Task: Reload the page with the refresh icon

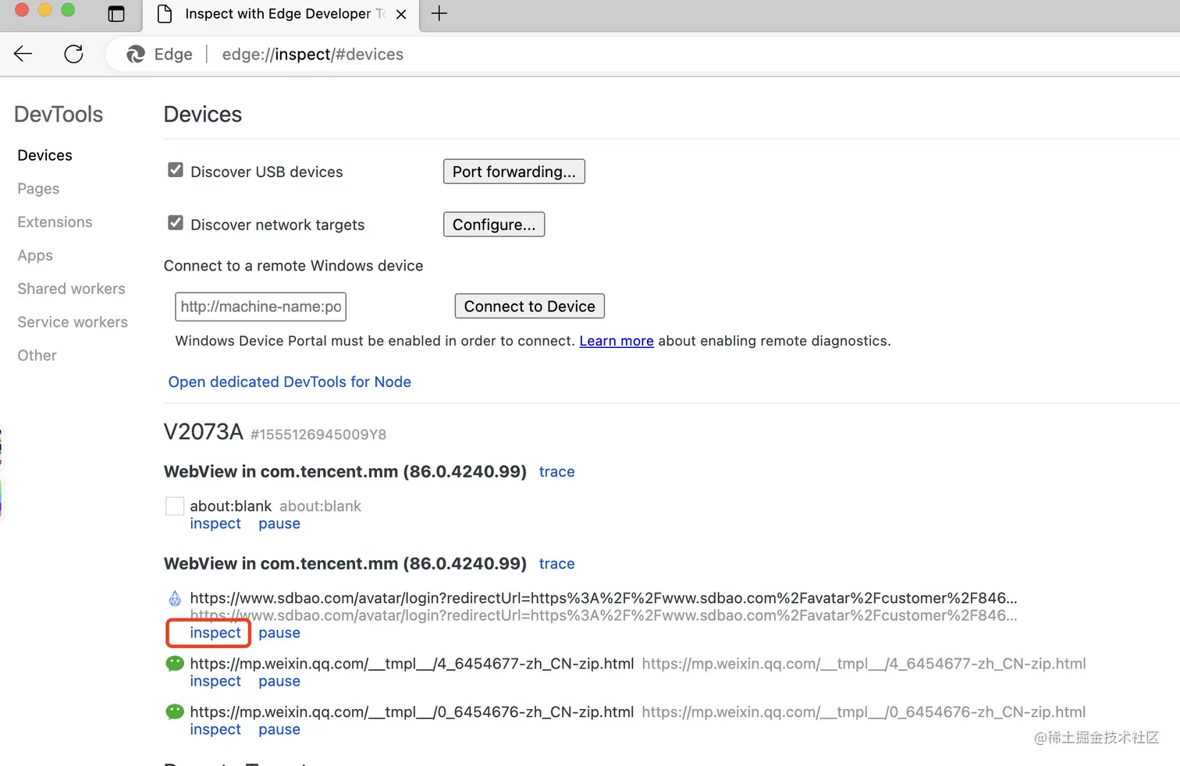Action: click(74, 54)
